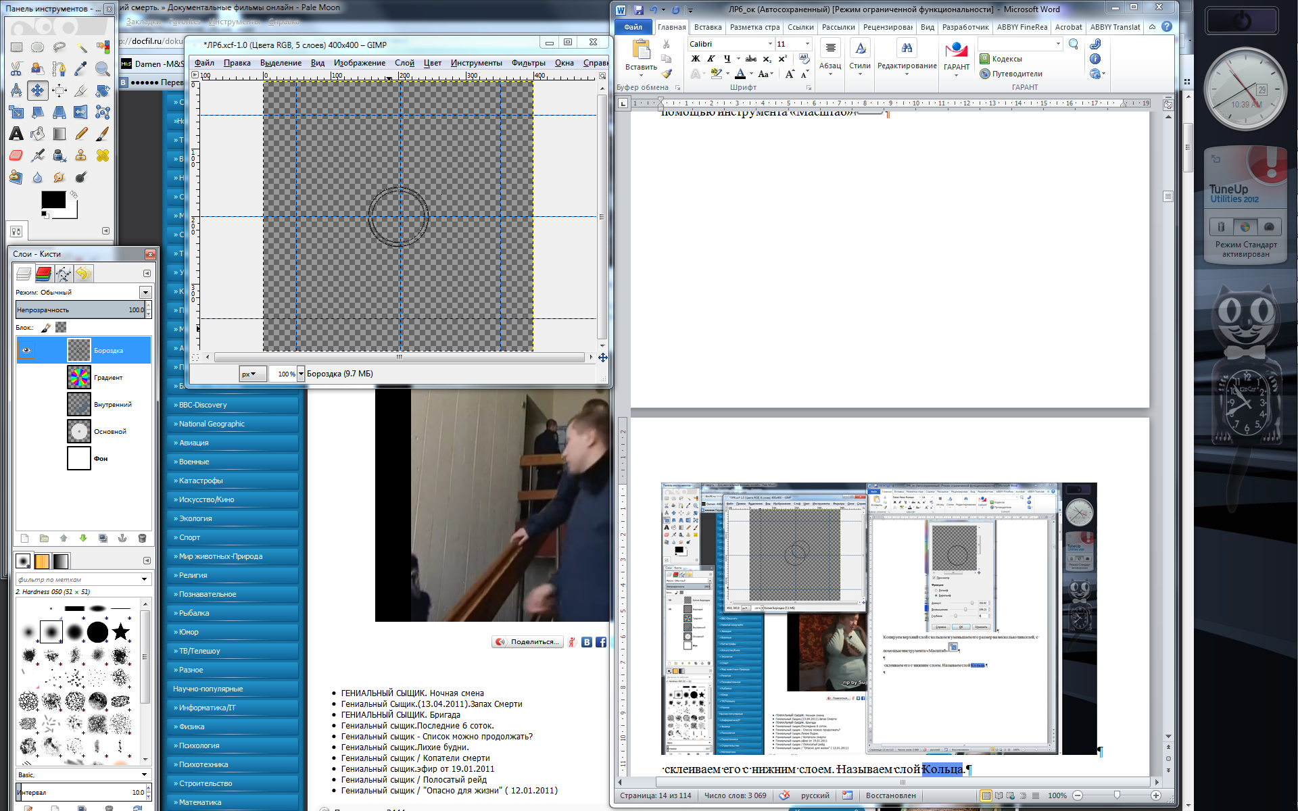Choose the Bucket Fill tool

click(38, 134)
